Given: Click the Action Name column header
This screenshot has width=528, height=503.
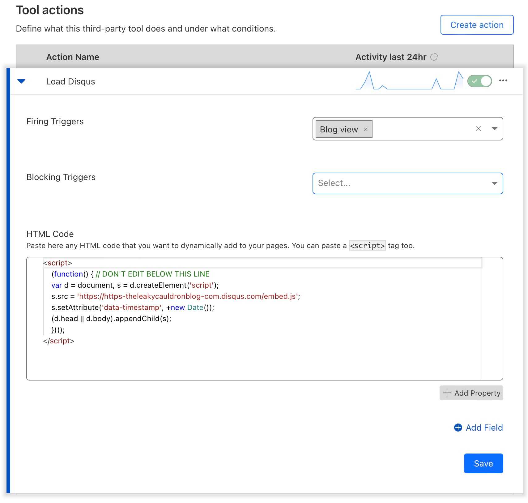Looking at the screenshot, I should coord(73,57).
